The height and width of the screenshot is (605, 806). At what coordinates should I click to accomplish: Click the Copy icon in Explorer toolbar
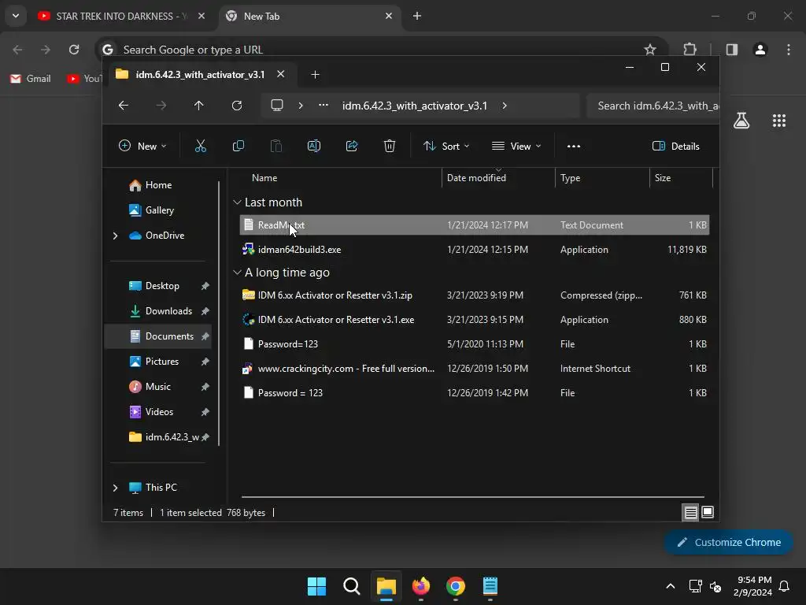238,146
